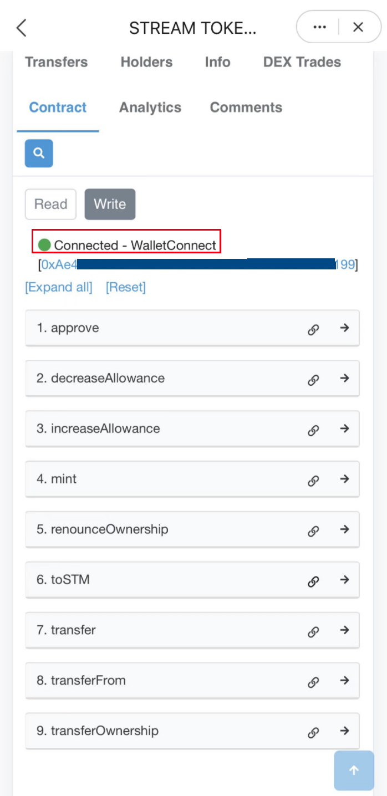Copy permalink icon for approve method
This screenshot has width=387, height=796.
click(x=313, y=330)
